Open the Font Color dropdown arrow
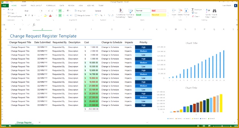 click(53, 15)
